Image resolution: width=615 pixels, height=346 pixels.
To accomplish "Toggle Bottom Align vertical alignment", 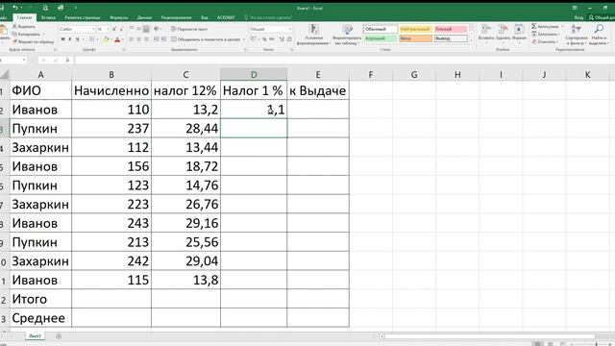I will tap(146, 29).
